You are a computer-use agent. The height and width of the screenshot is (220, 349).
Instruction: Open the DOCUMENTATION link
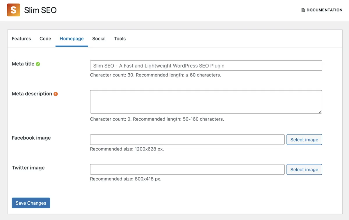(x=322, y=10)
